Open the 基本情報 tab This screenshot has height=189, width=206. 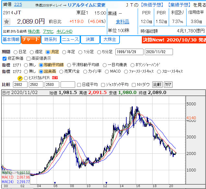click(11, 40)
